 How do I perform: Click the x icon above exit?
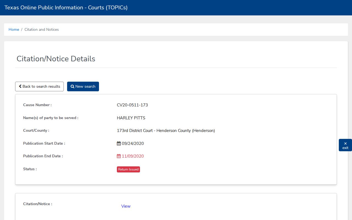[345, 143]
